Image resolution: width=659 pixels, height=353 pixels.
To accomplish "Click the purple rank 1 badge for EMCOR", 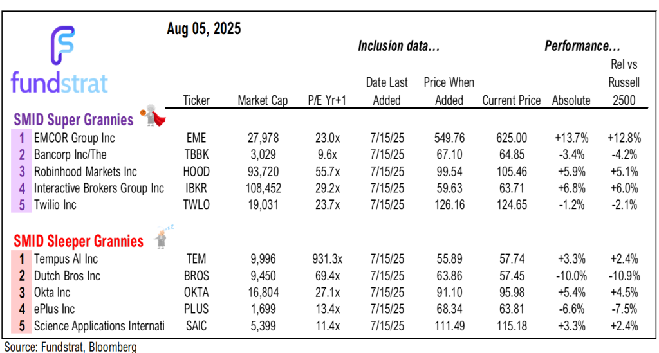I will [x=21, y=138].
